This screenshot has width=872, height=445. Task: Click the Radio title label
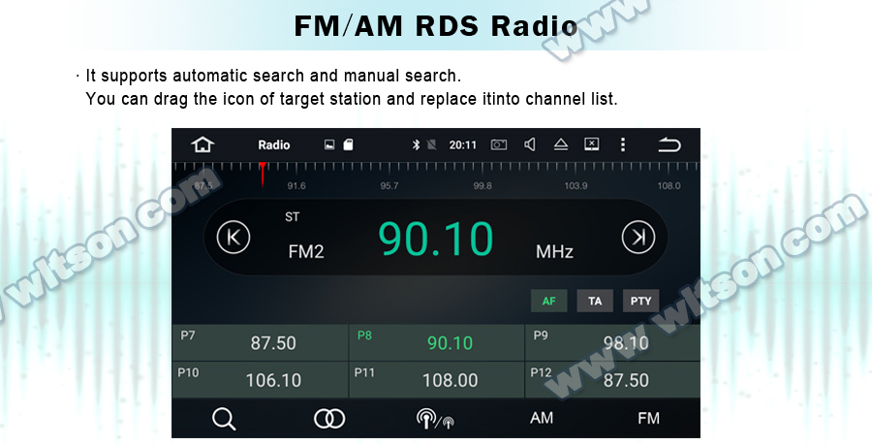[273, 145]
